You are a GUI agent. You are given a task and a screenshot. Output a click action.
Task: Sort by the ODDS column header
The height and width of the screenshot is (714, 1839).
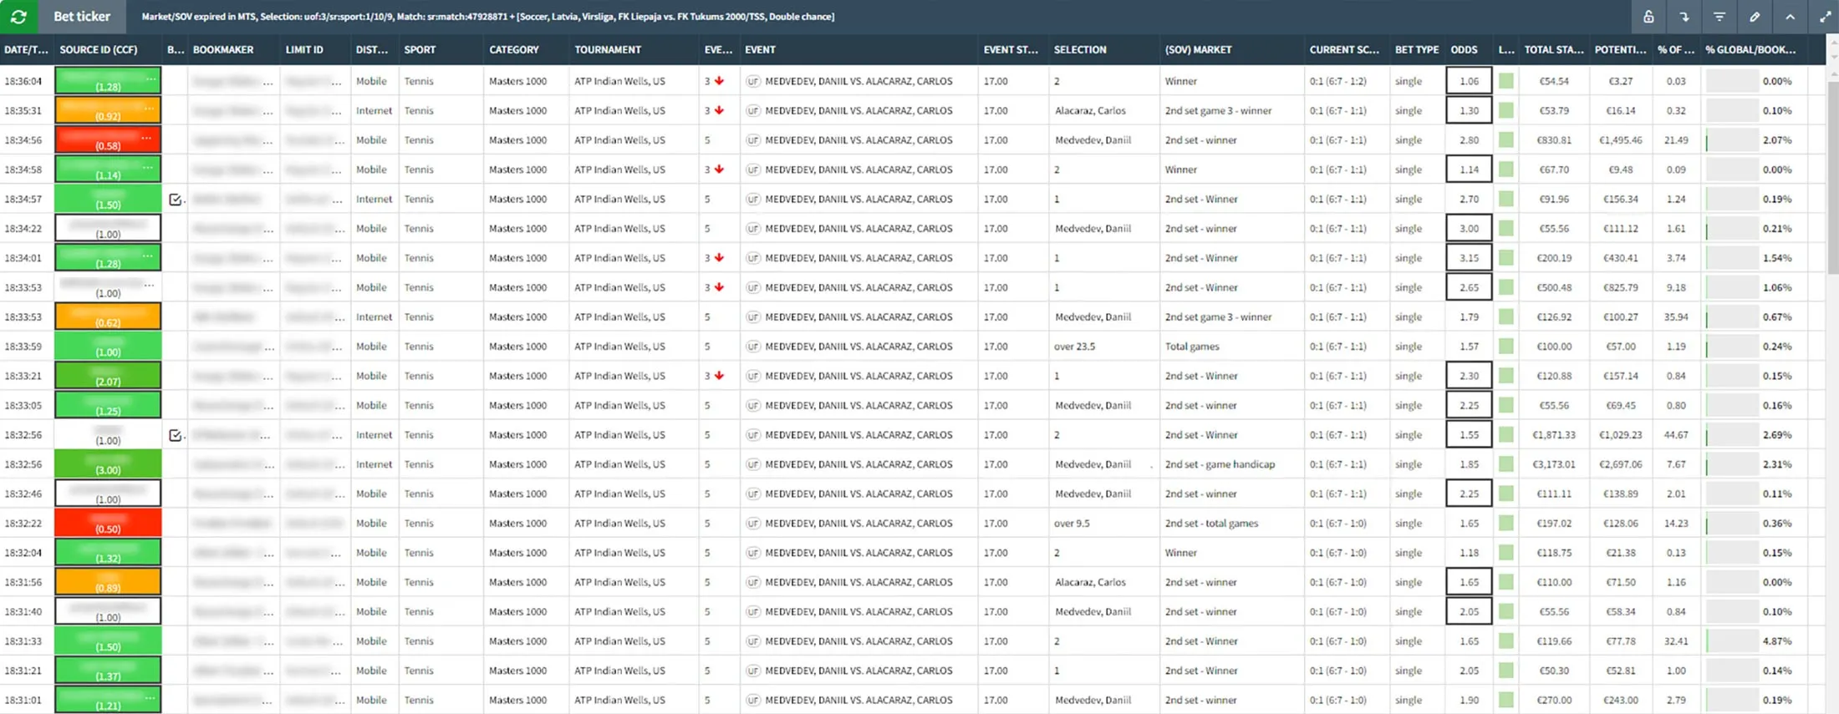[x=1464, y=50]
